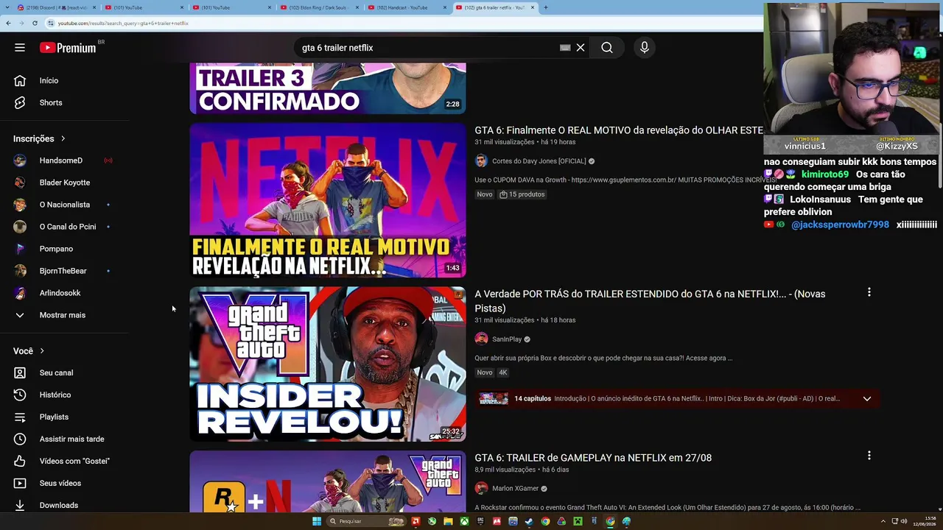Close the Handcast - YouTube tab
The height and width of the screenshot is (530, 943).
(445, 7)
